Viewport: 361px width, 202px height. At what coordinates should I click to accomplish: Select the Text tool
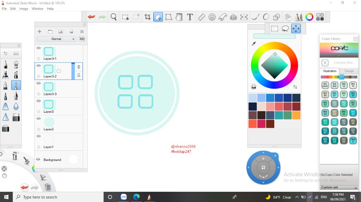click(x=190, y=17)
